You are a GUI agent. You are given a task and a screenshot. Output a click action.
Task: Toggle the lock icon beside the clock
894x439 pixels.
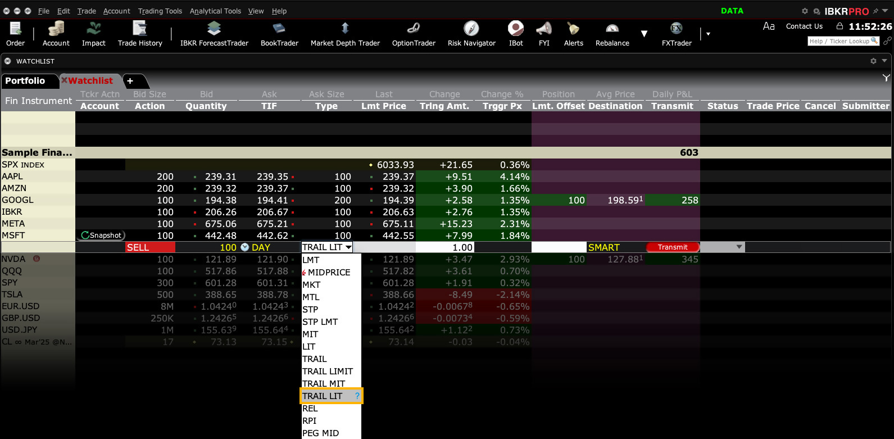tap(839, 26)
